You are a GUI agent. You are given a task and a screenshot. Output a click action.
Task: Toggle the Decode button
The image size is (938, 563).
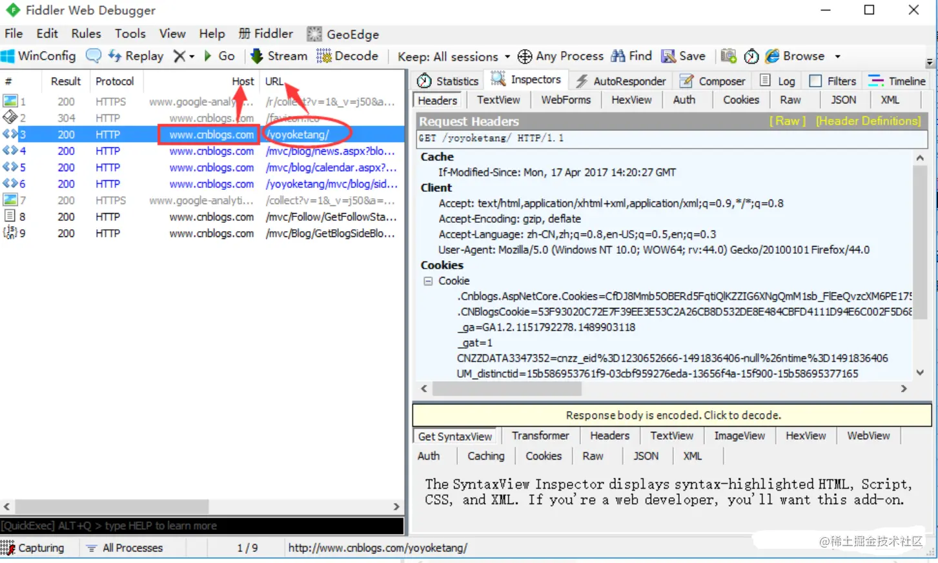point(347,56)
